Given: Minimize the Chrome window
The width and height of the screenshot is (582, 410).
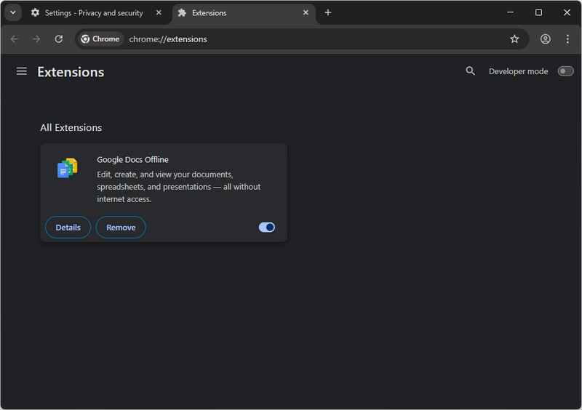Looking at the screenshot, I should coord(511,12).
